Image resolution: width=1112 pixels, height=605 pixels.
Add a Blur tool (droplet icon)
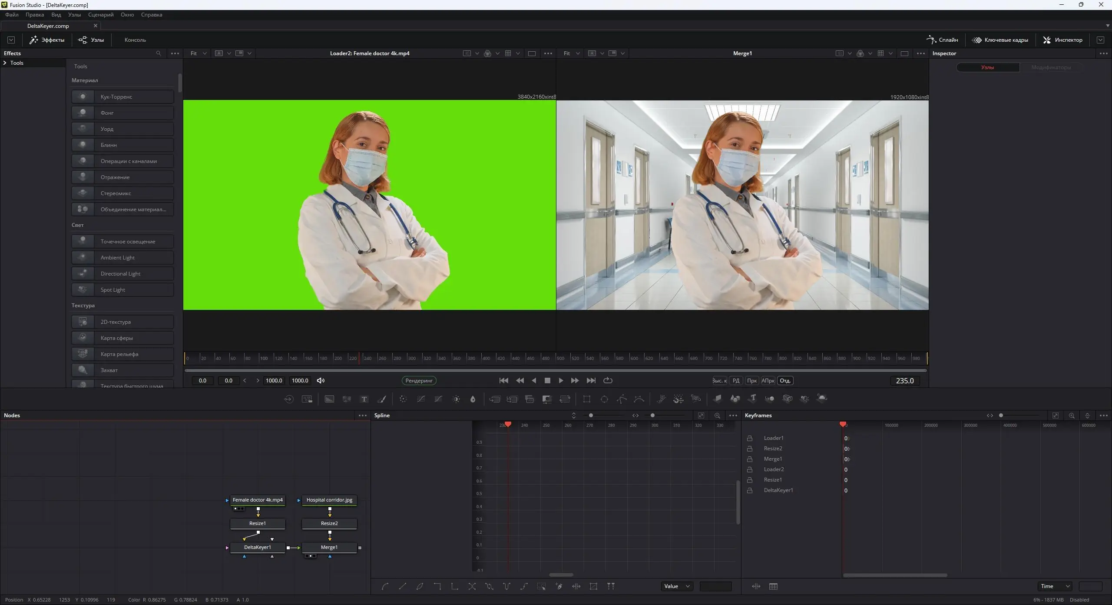click(473, 399)
